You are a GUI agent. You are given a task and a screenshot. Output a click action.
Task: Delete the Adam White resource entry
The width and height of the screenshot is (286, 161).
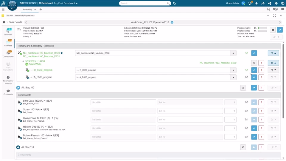coord(254,63)
